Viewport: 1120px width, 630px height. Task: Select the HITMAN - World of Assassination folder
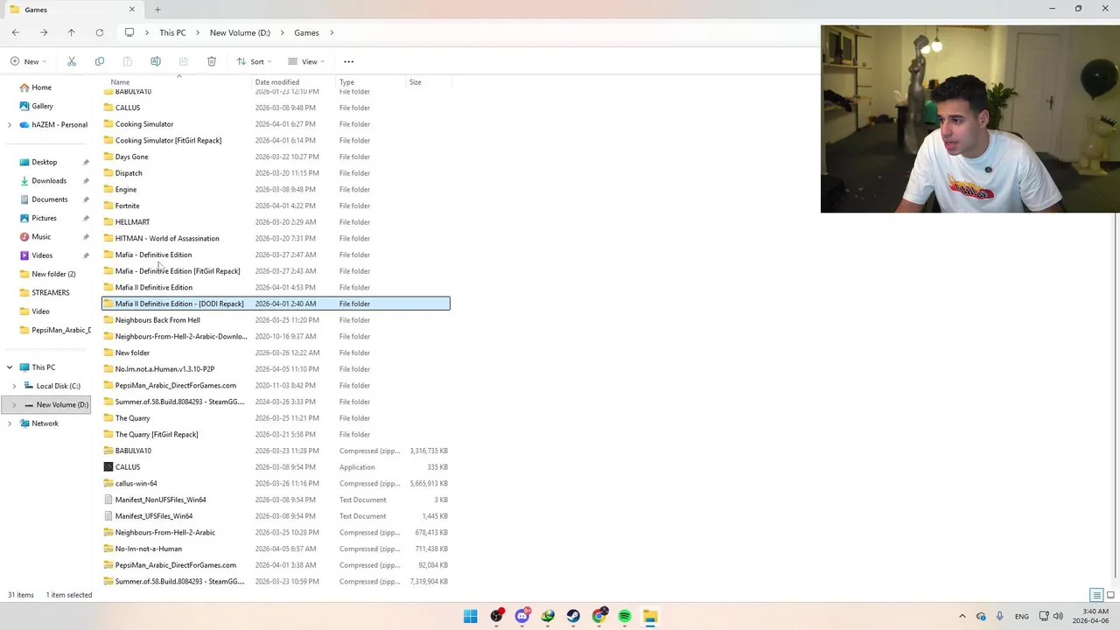(276, 238)
